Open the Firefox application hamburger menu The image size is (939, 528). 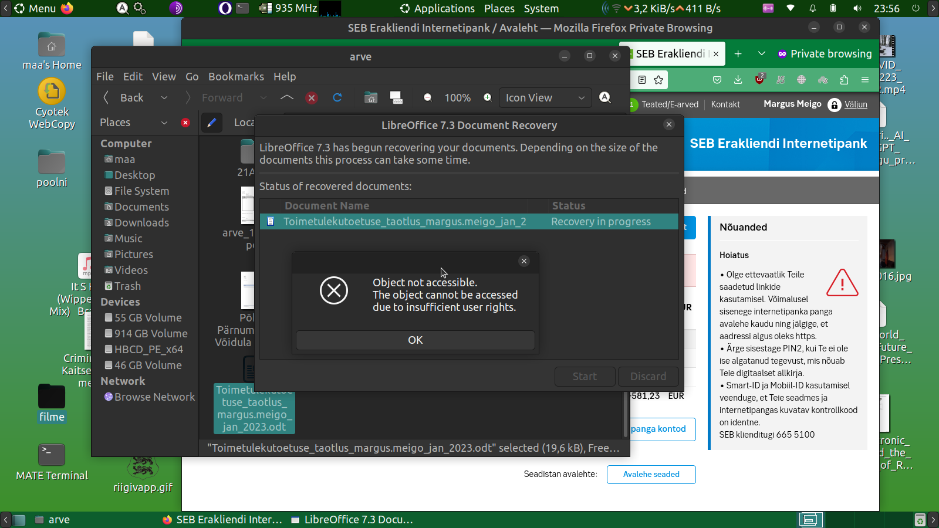[x=865, y=80]
